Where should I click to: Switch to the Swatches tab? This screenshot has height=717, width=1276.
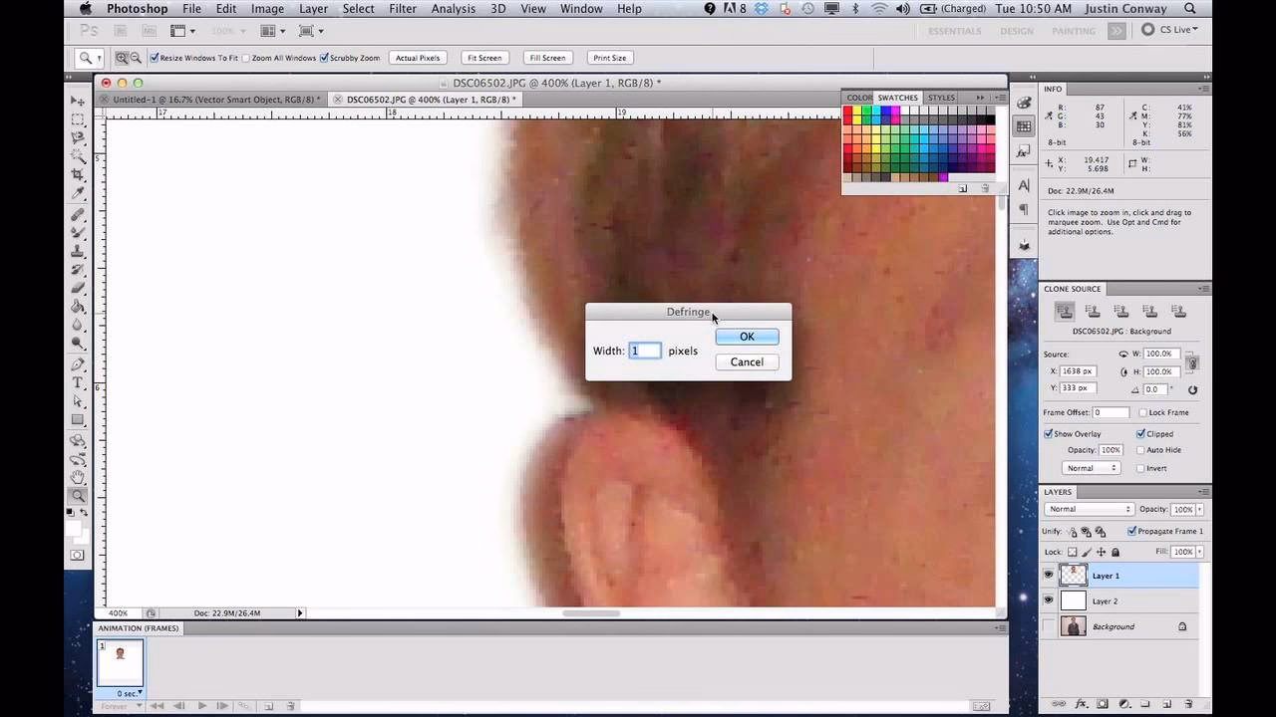pyautogui.click(x=898, y=97)
